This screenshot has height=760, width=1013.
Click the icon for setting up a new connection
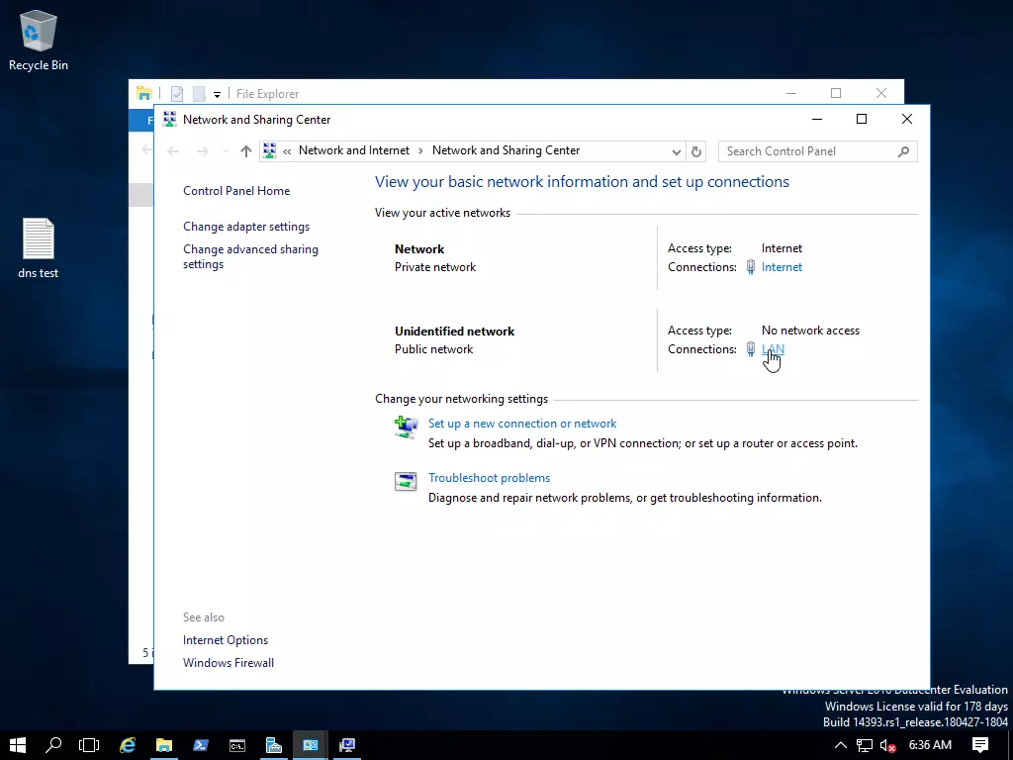406,427
